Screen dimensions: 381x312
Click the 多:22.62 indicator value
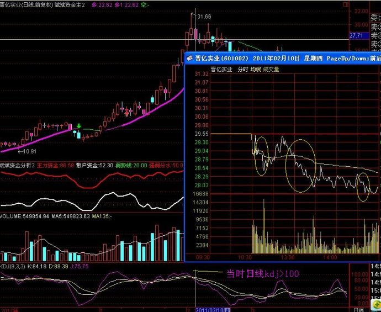[x=102, y=4]
